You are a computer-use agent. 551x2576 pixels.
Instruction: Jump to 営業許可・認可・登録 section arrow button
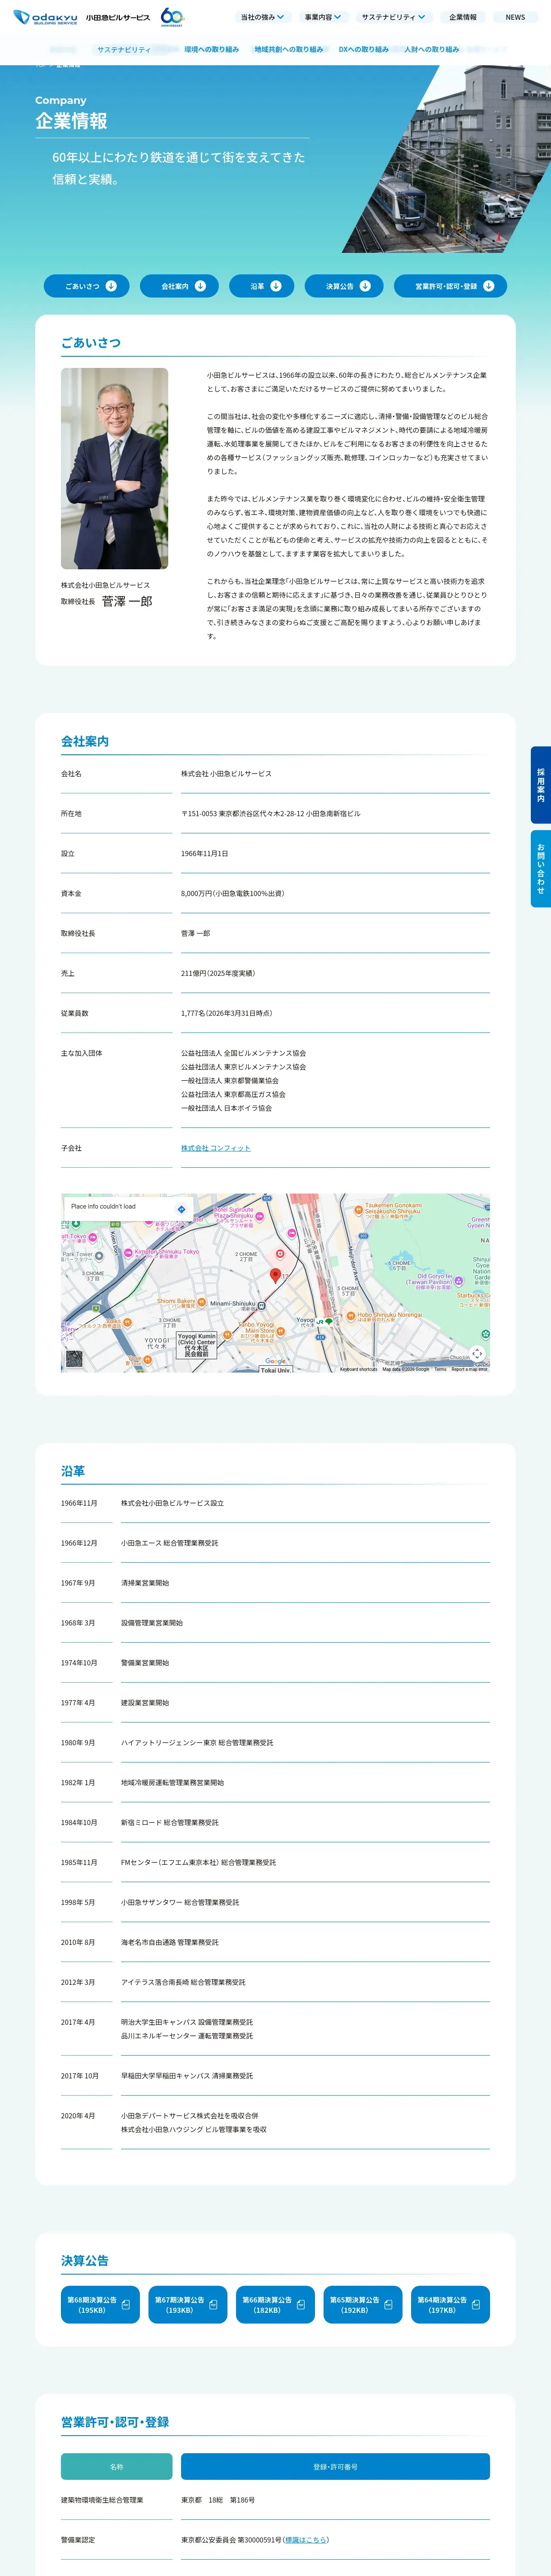point(450,286)
